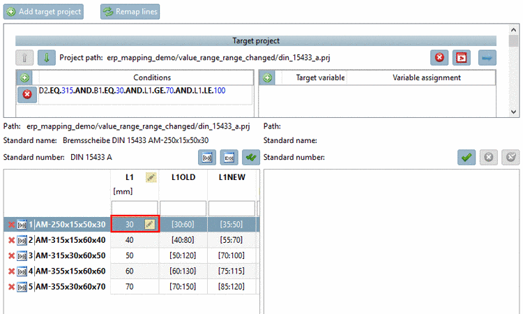Image resolution: width=523 pixels, height=314 pixels.
Task: Click standard name Bremsscheibe DIN 15433 AM-250x15x50x30
Action: pos(136,140)
